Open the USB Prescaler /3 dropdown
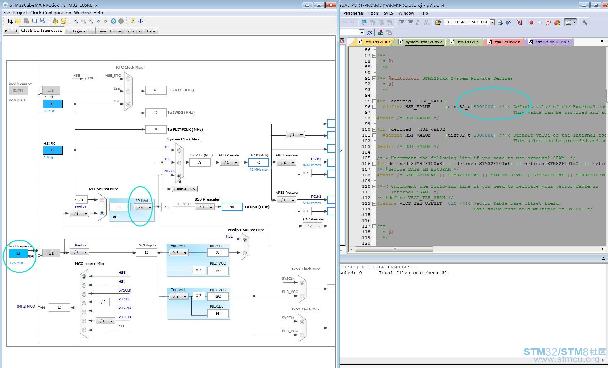This screenshot has width=608, height=368. click(x=205, y=207)
